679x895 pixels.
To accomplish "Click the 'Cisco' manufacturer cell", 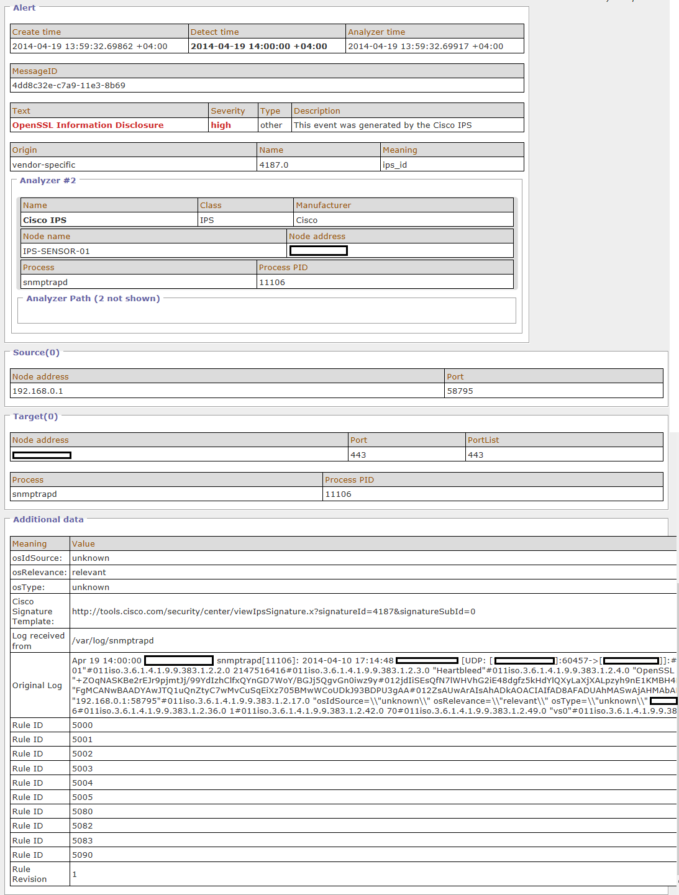I will [x=307, y=220].
